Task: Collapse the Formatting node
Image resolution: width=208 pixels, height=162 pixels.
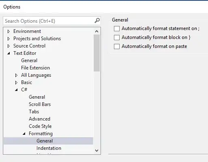Action: coord(24,134)
